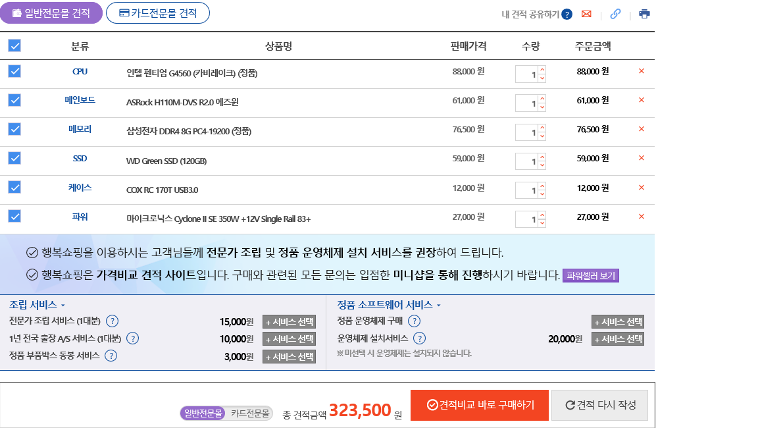The height and width of the screenshot is (428, 758).
Task: Open help for 내 견적 공유하기
Action: pyautogui.click(x=567, y=14)
